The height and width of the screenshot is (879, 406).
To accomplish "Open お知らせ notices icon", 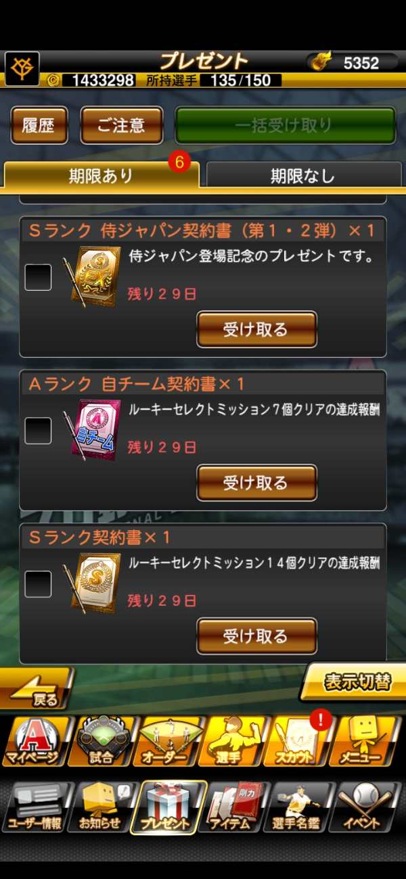I will pos(102,807).
